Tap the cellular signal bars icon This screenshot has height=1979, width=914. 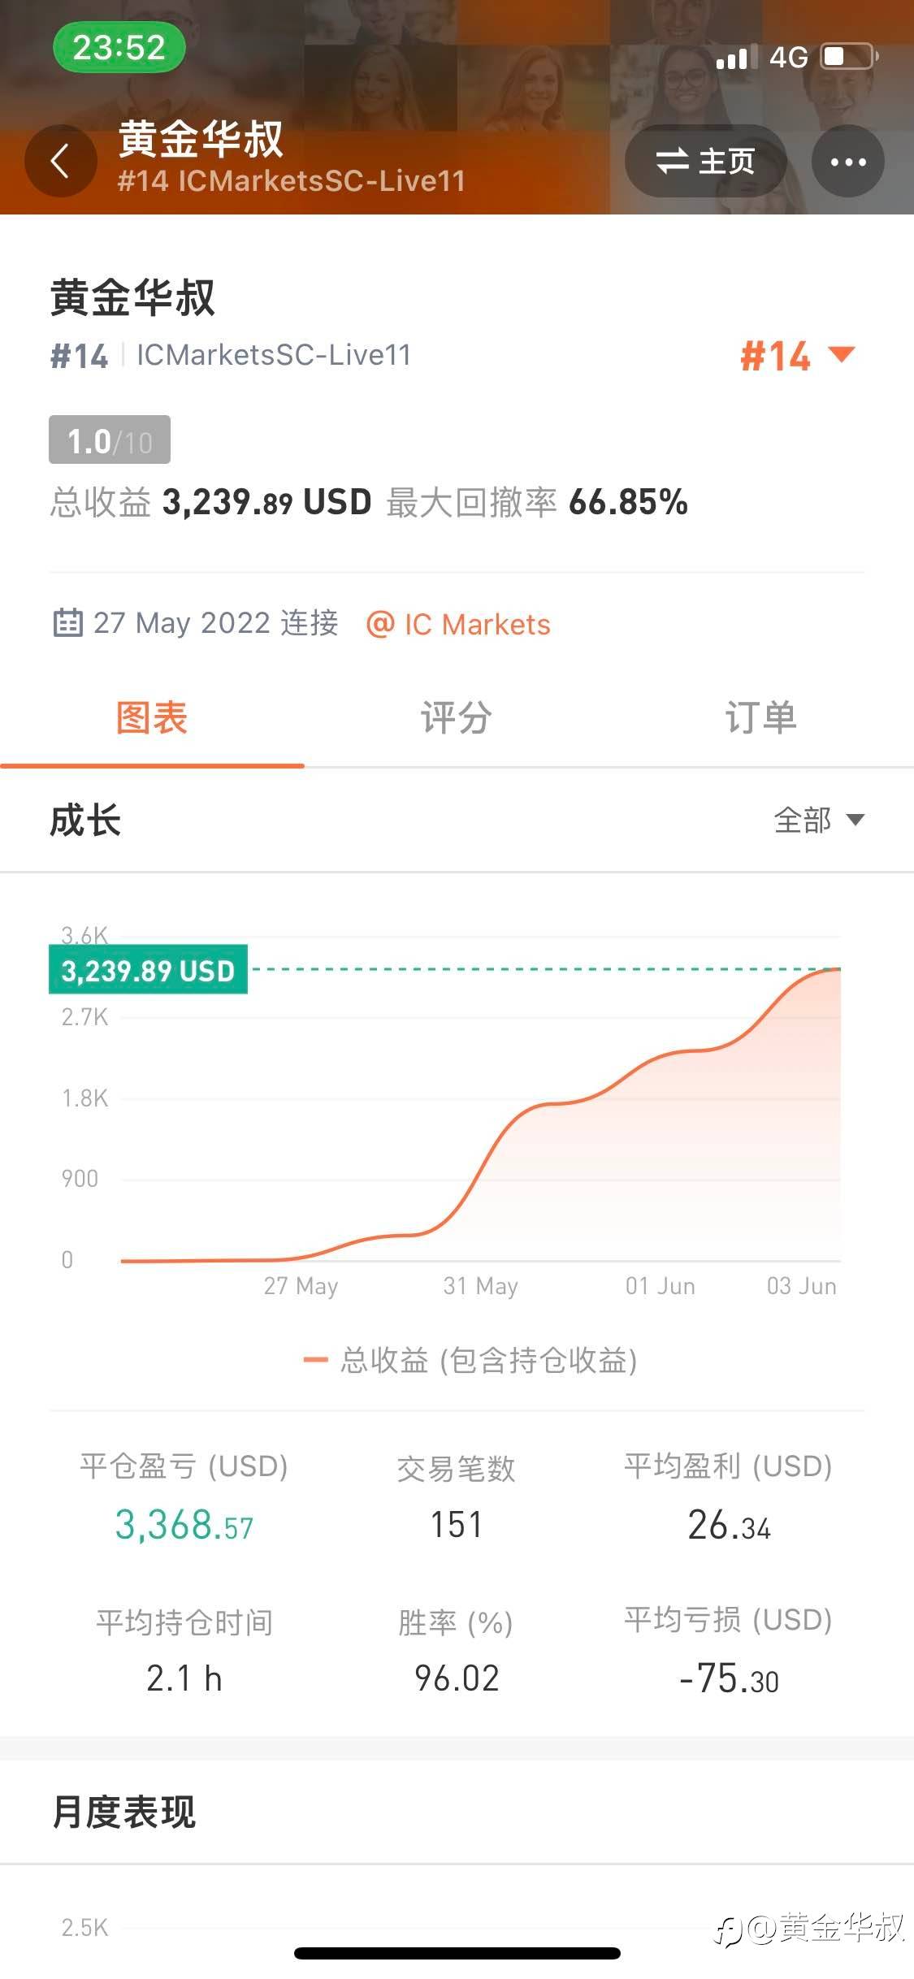[x=736, y=57]
